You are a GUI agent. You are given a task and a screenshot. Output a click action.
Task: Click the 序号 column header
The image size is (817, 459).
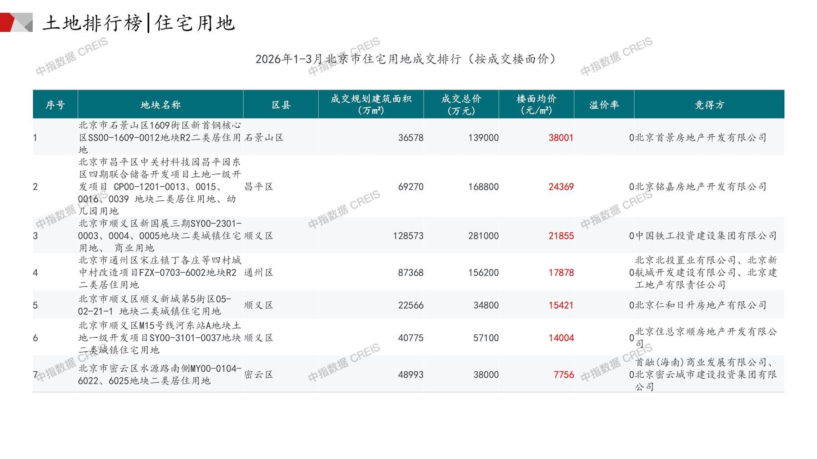(x=55, y=105)
